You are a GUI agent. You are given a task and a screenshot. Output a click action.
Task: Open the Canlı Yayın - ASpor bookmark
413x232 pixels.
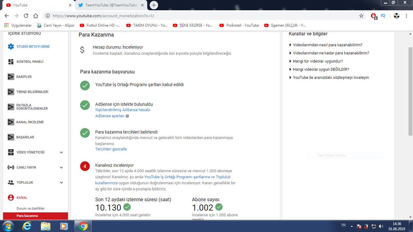55,25
